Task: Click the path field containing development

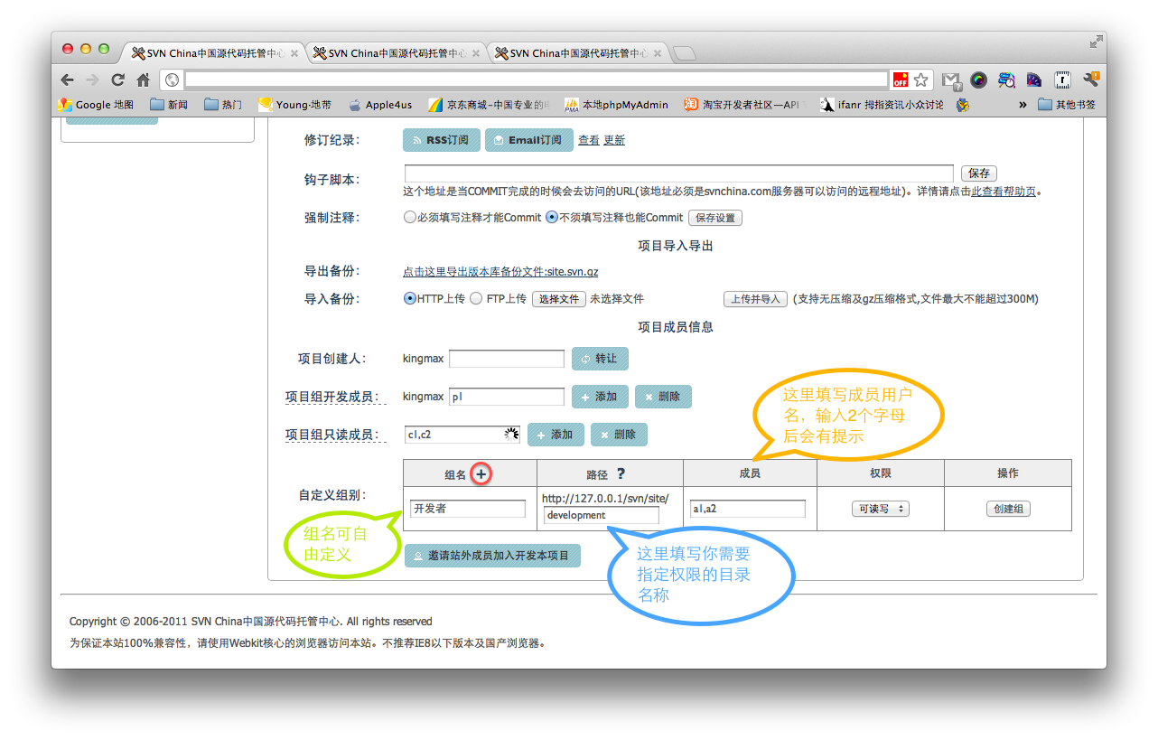Action: [602, 515]
